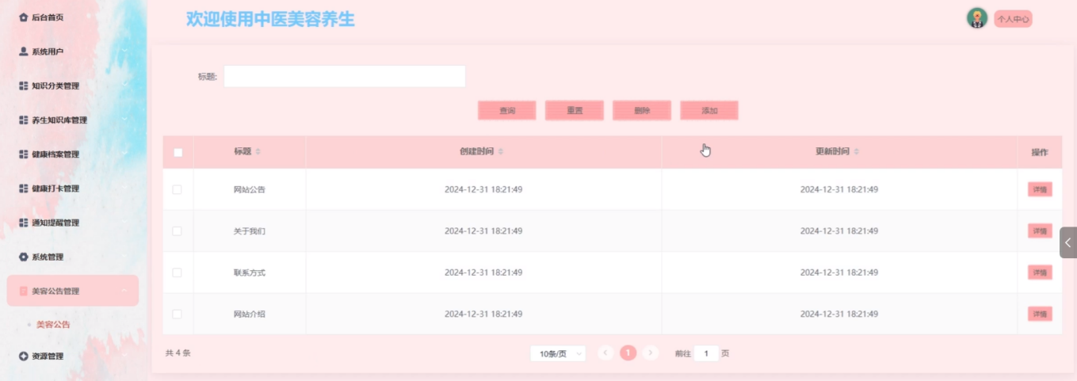The height and width of the screenshot is (381, 1077).
Task: Click the 查询 button
Action: [x=507, y=111]
